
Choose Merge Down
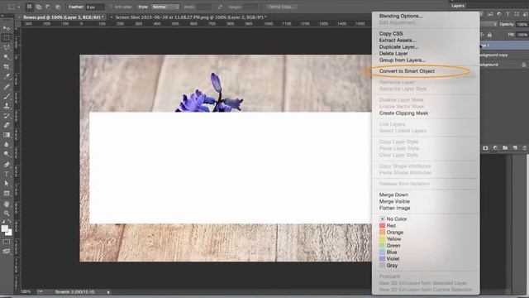click(393, 195)
